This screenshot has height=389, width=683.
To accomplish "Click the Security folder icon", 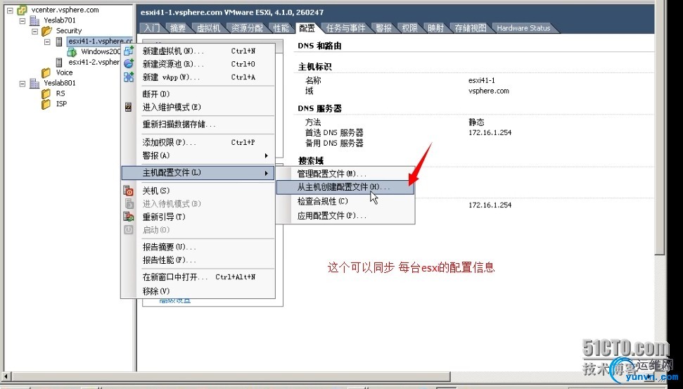I will pos(46,31).
